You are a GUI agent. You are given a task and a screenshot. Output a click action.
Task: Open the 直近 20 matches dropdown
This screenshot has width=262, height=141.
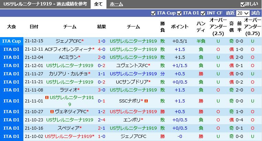click(243, 13)
